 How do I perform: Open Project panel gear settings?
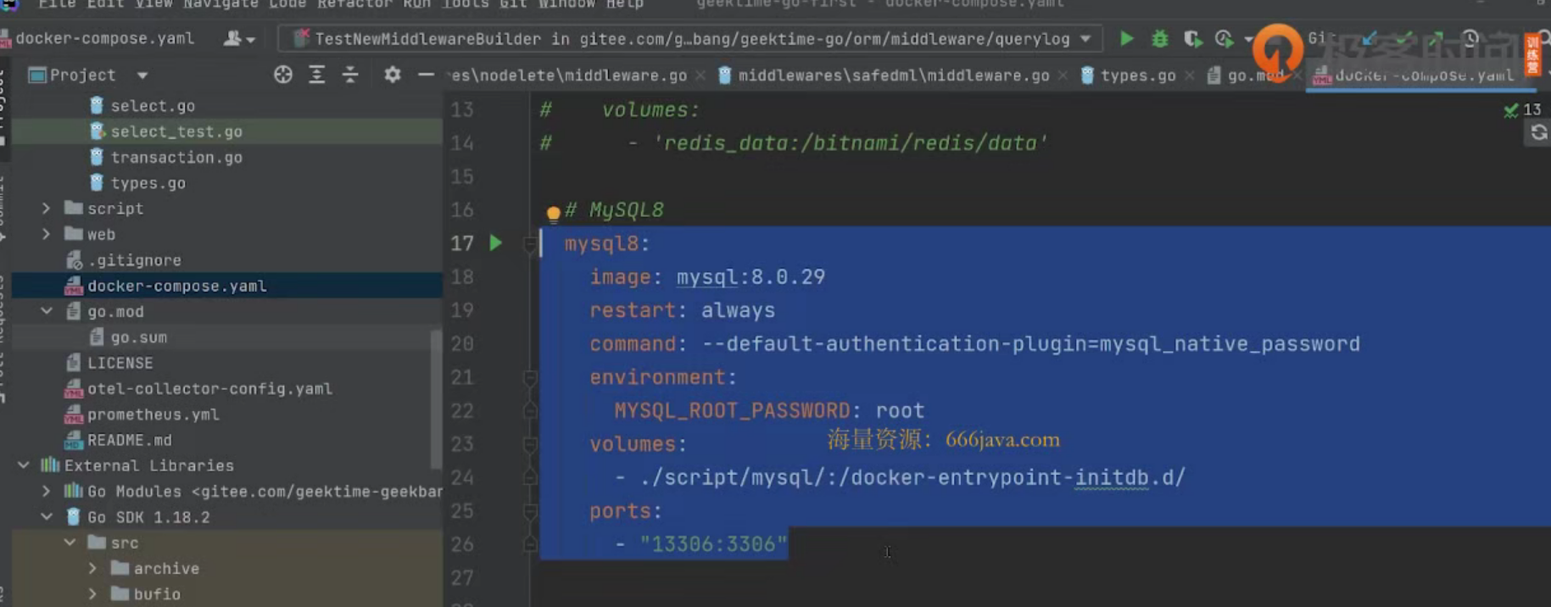point(392,75)
